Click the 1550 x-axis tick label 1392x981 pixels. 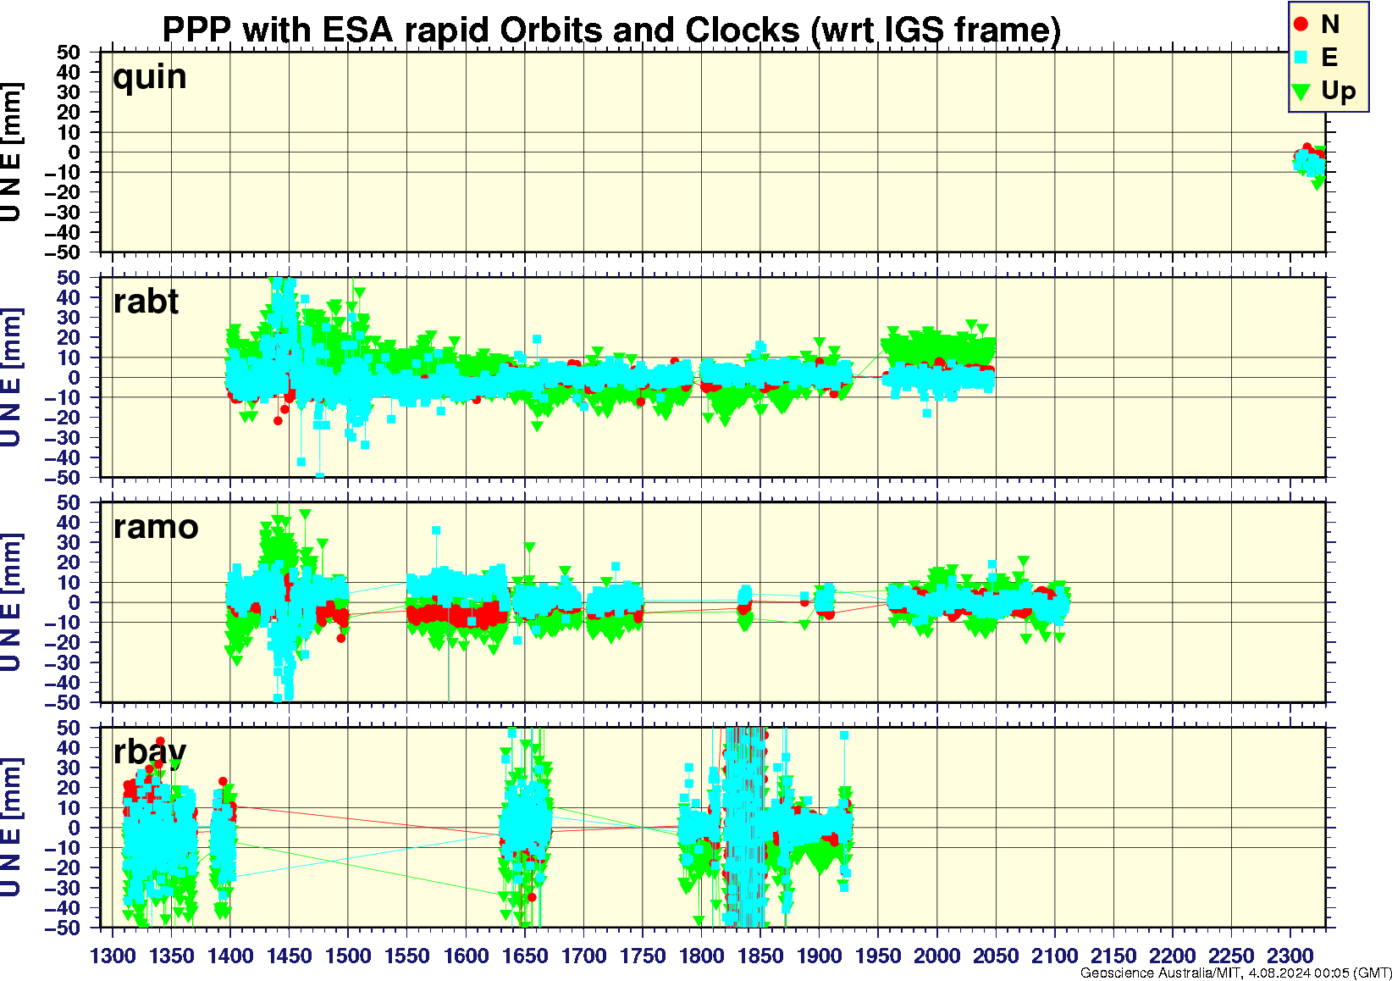pyautogui.click(x=406, y=956)
